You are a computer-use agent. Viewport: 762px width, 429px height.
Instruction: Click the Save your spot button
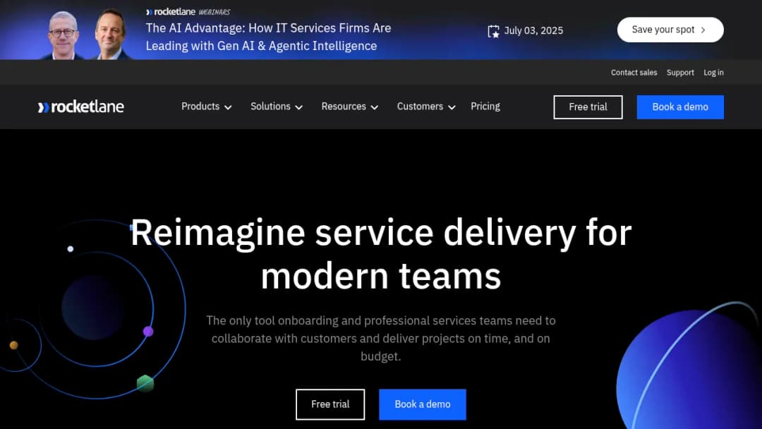(x=670, y=30)
